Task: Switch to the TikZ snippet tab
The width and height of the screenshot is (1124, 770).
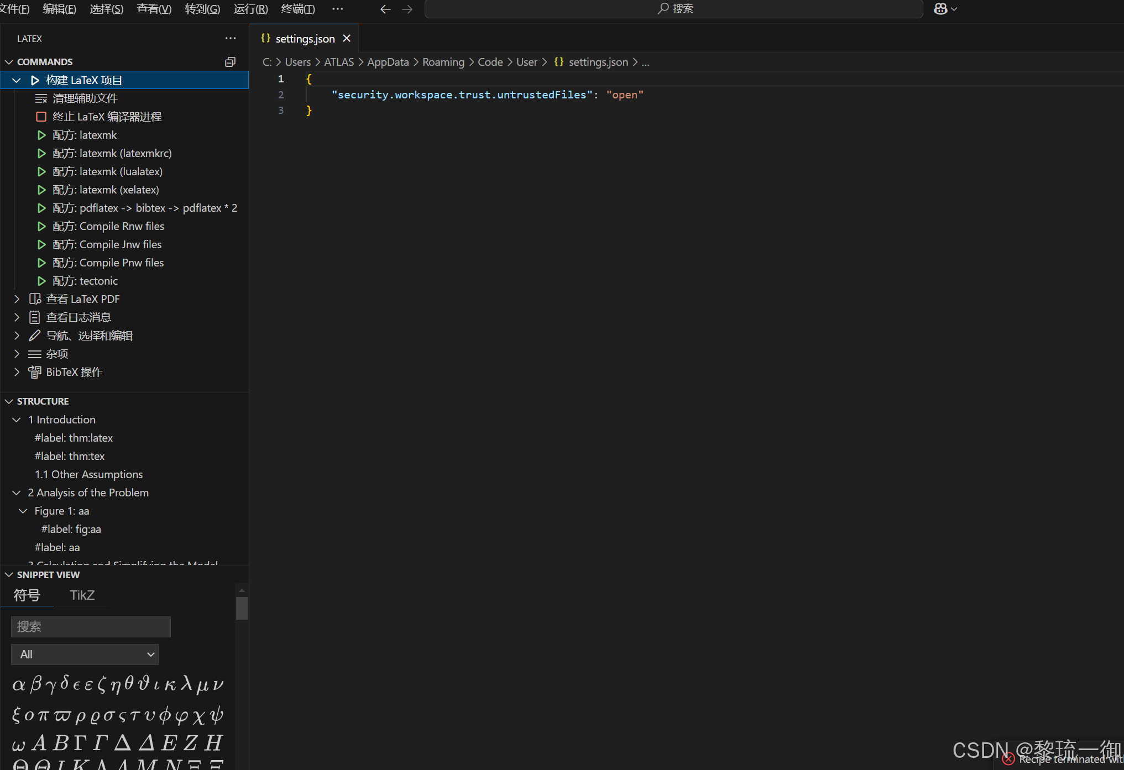Action: [x=82, y=595]
